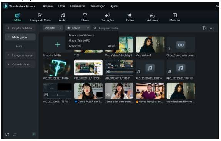Select the REC_20220622_170143 audio clip
Viewport: 221px width, 141px height.
(181, 68)
